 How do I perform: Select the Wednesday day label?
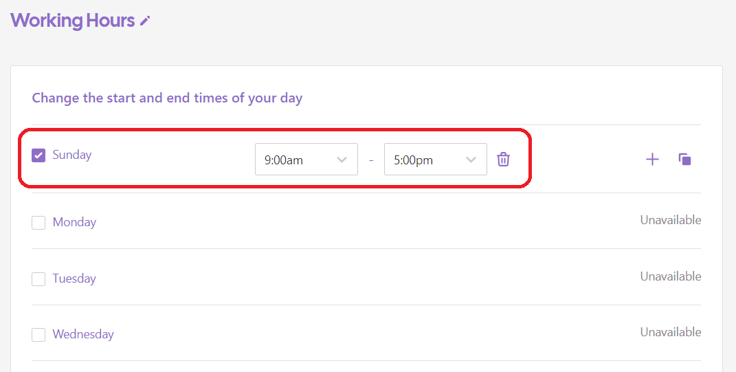tap(83, 334)
